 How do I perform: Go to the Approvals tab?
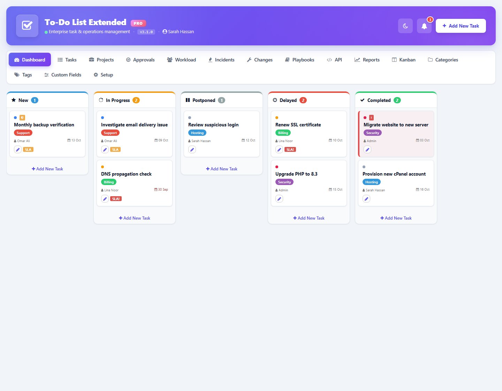pyautogui.click(x=140, y=60)
